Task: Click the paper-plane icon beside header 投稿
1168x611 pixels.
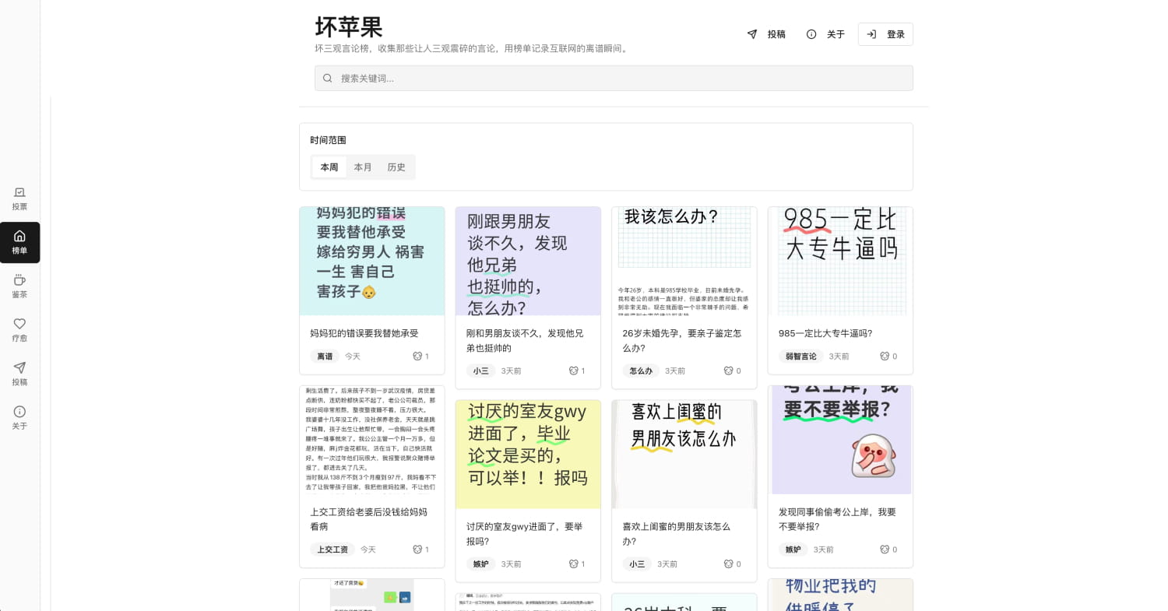Action: coord(752,34)
